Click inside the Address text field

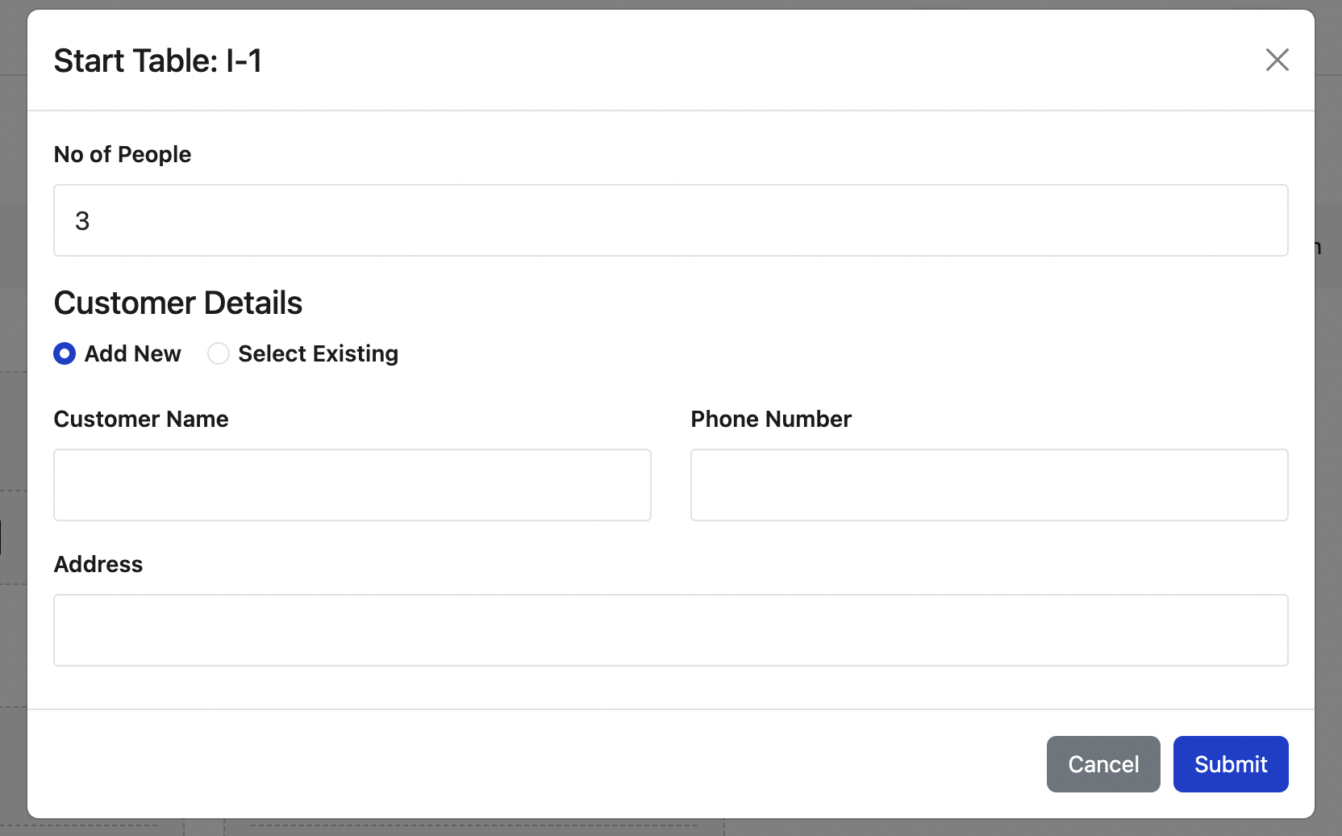point(670,630)
